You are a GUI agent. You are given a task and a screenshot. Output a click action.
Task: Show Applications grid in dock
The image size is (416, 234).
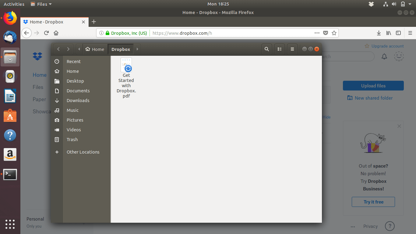coord(10,224)
